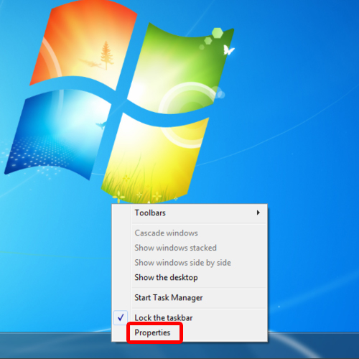
Task: Open the Toolbars submenu
Action: point(190,213)
